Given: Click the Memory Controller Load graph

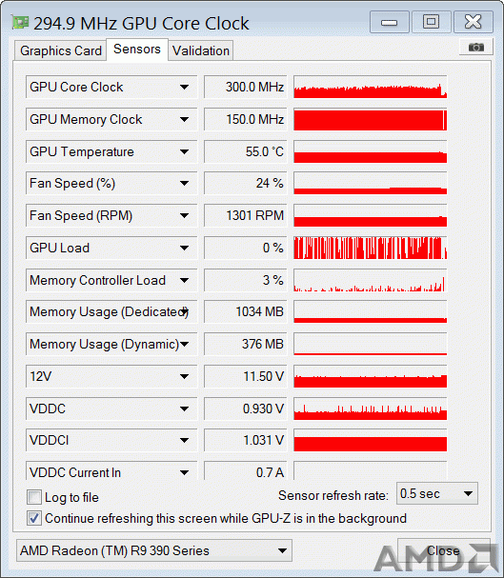Looking at the screenshot, I should click(x=371, y=280).
